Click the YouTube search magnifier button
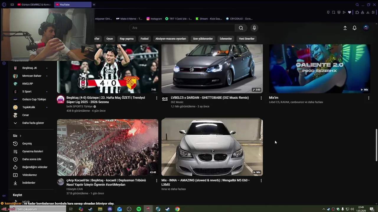Screen dimensions: 378x212 (x=241, y=28)
